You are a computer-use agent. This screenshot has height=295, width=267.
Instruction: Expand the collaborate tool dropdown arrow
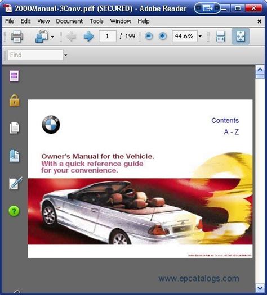click(x=52, y=37)
